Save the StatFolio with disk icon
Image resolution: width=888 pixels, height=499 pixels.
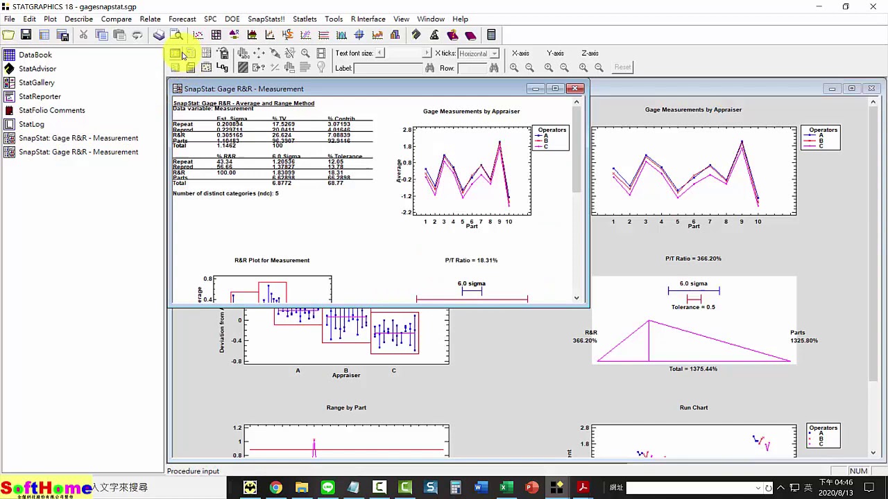[x=26, y=35]
